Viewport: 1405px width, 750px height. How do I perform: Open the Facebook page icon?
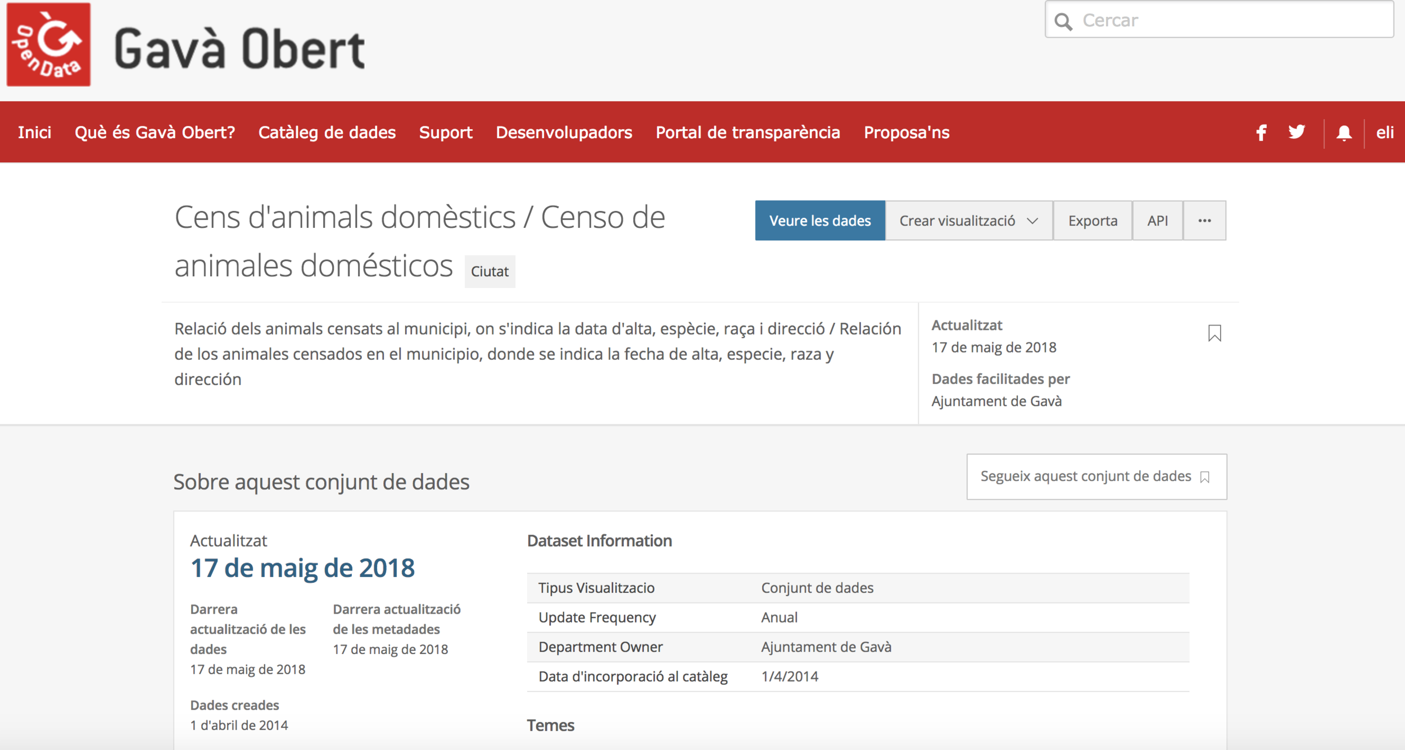1261,133
